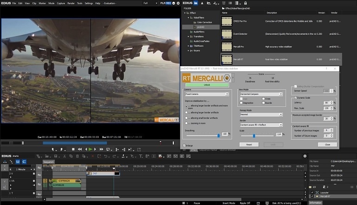Viewport: 357px width, 205px height.
Task: Set the In point marker icon
Action: coord(52,149)
